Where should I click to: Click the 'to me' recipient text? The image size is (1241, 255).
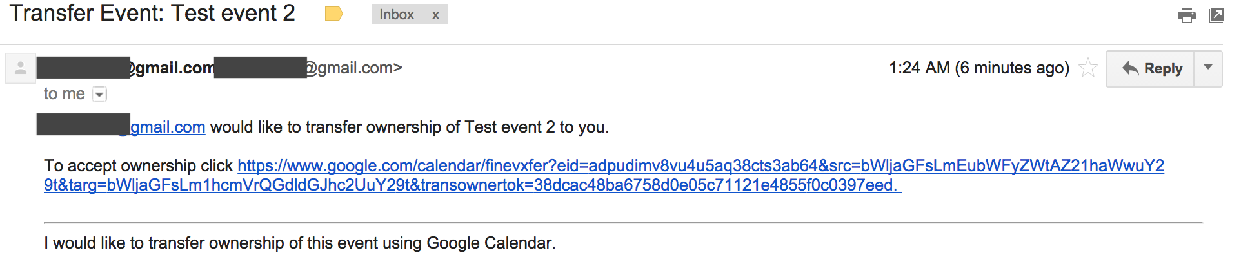tap(65, 94)
